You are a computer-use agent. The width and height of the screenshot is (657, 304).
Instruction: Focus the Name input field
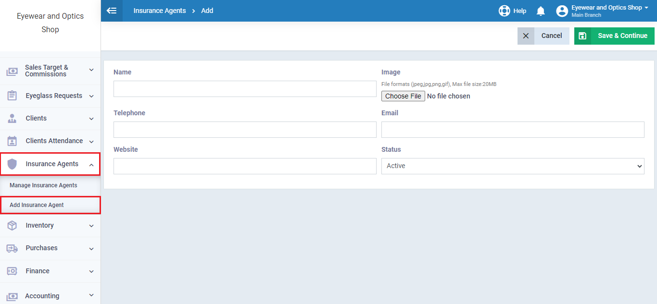coord(245,89)
